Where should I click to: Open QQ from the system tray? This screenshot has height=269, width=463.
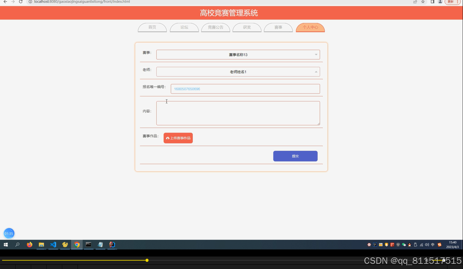(409, 245)
